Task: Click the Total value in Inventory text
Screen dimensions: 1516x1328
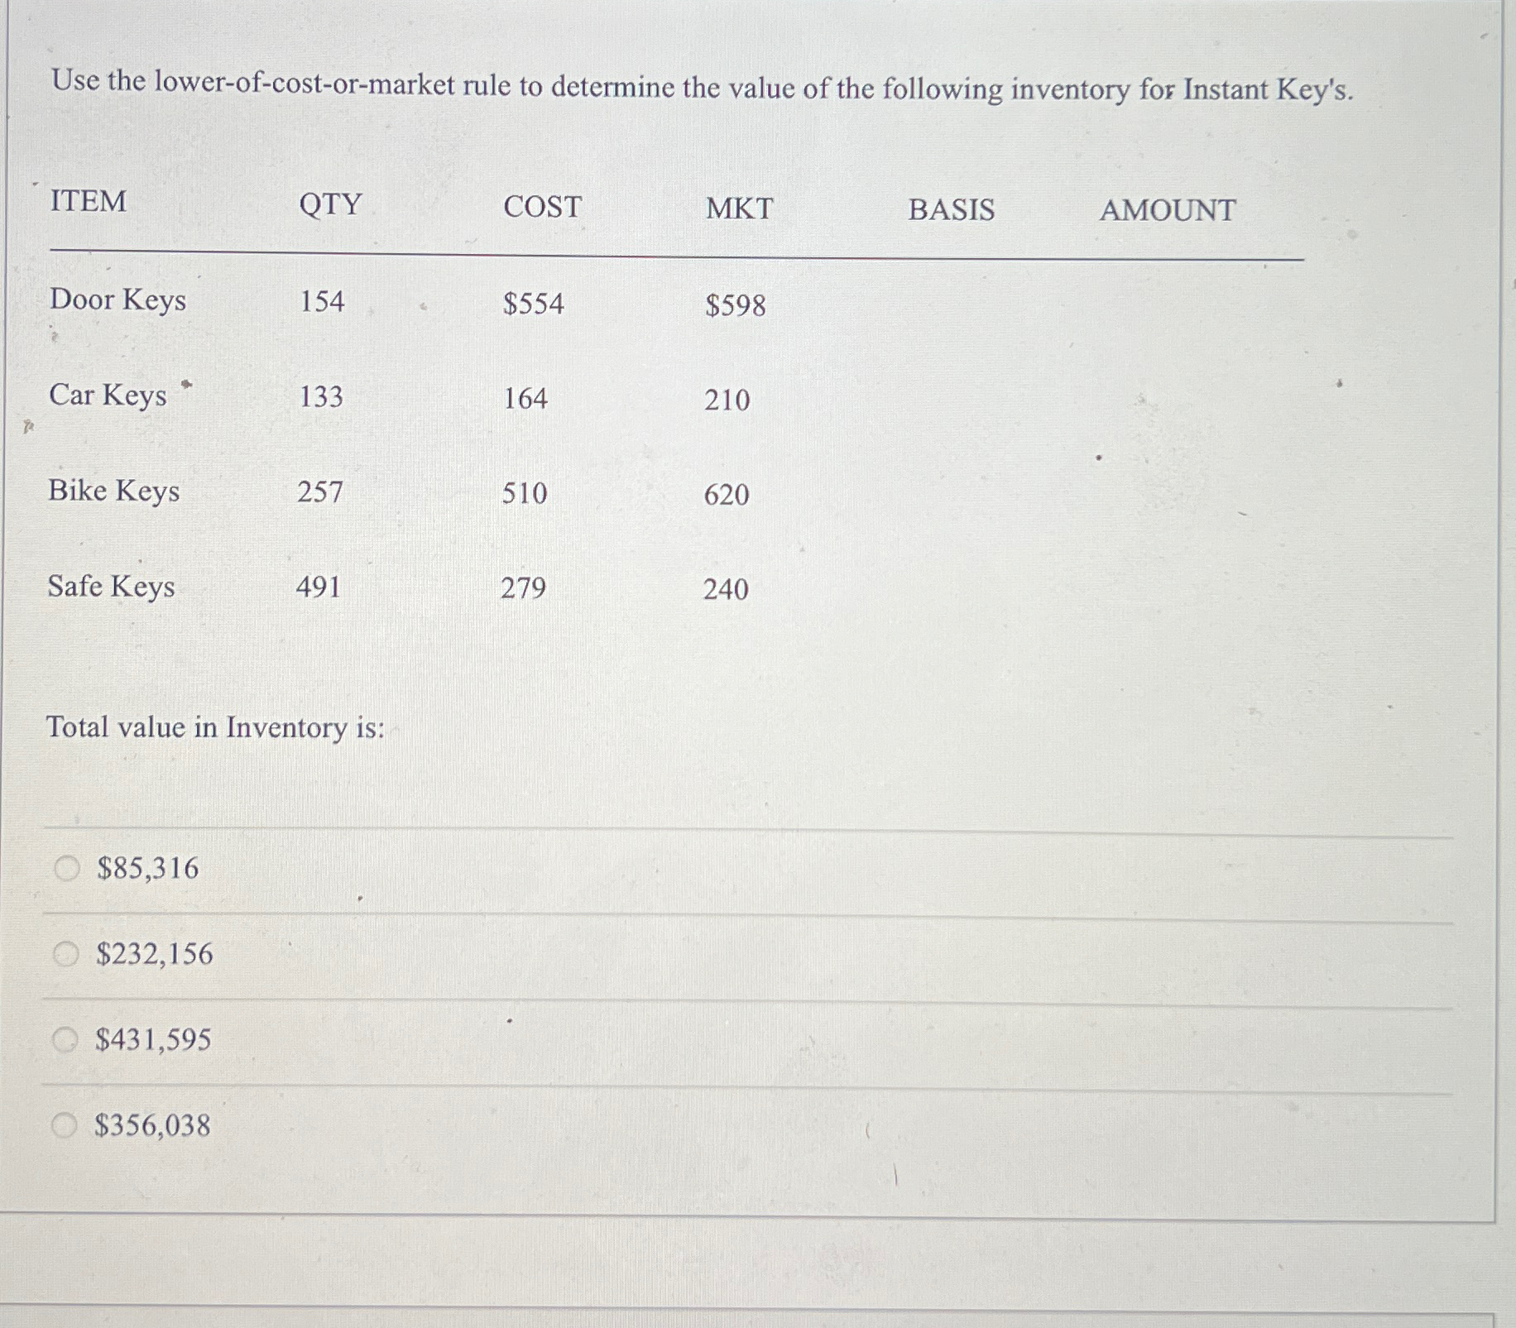Action: [x=215, y=728]
